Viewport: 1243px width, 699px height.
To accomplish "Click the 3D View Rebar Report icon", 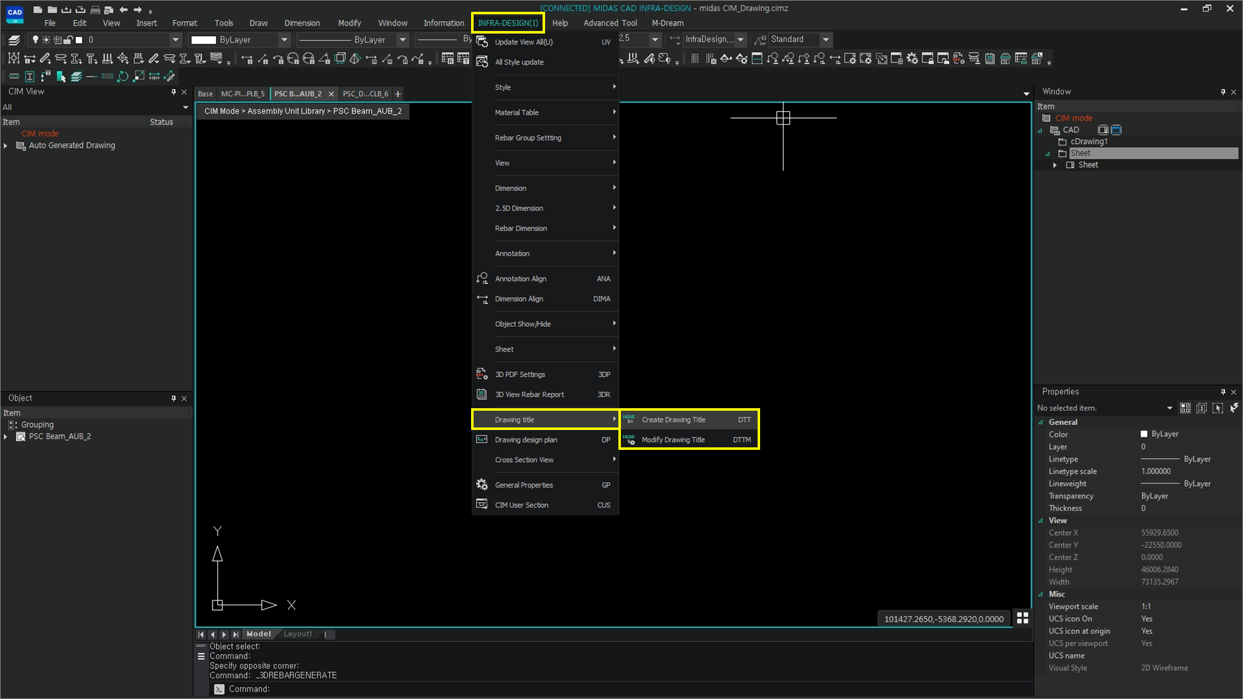I will click(x=482, y=394).
